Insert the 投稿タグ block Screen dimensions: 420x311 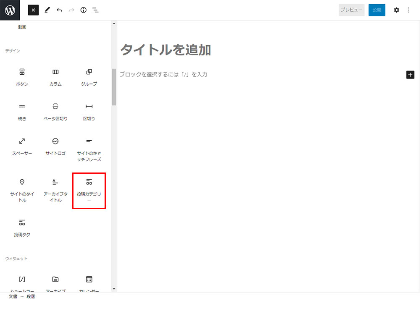coord(22,227)
